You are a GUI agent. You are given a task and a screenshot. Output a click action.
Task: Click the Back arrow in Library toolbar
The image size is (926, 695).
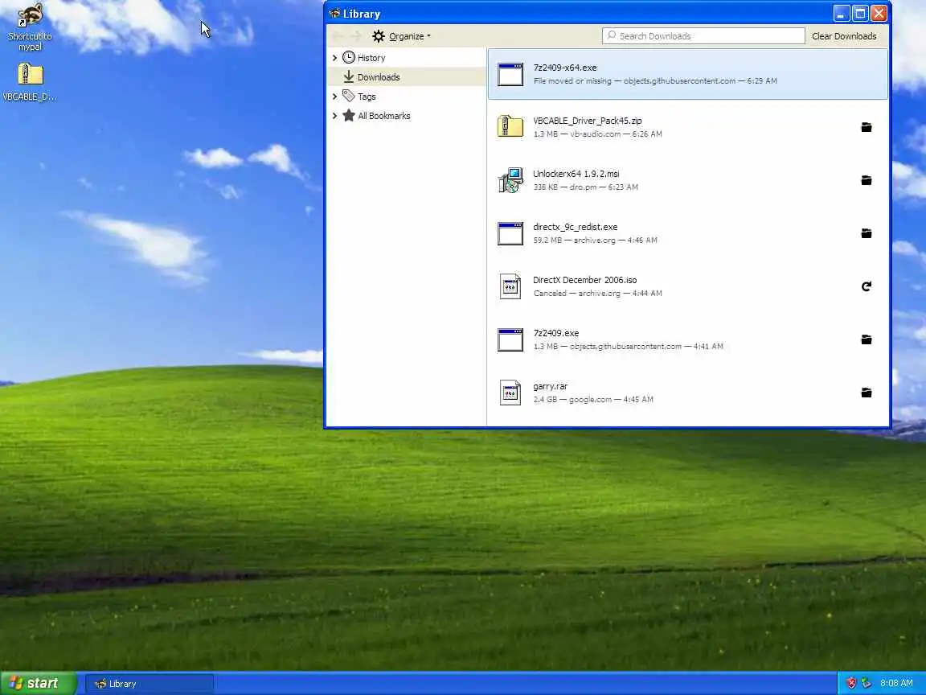(338, 36)
